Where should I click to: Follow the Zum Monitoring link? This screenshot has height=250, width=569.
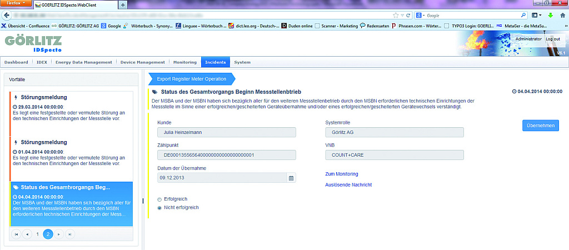341,174
